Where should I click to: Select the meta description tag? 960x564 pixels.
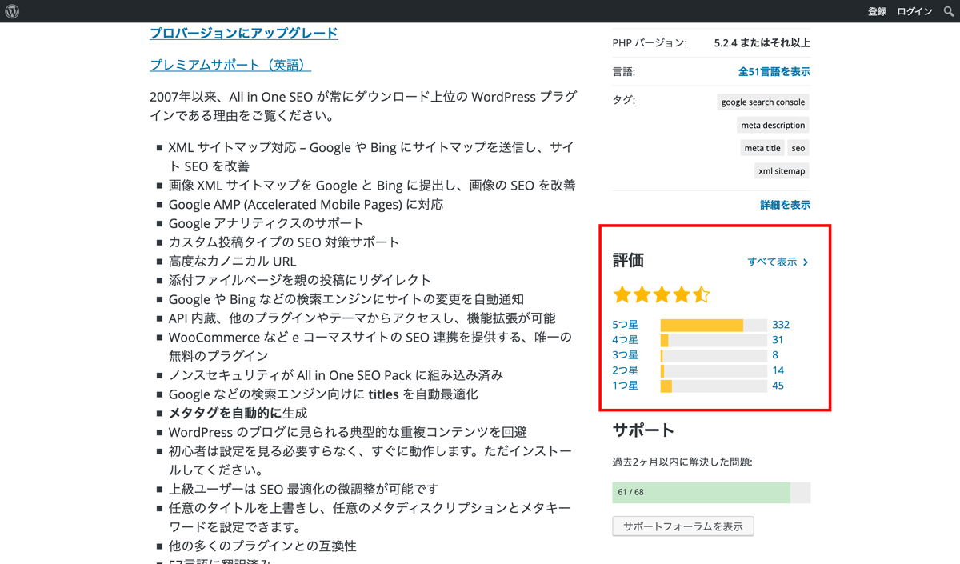[x=773, y=125]
